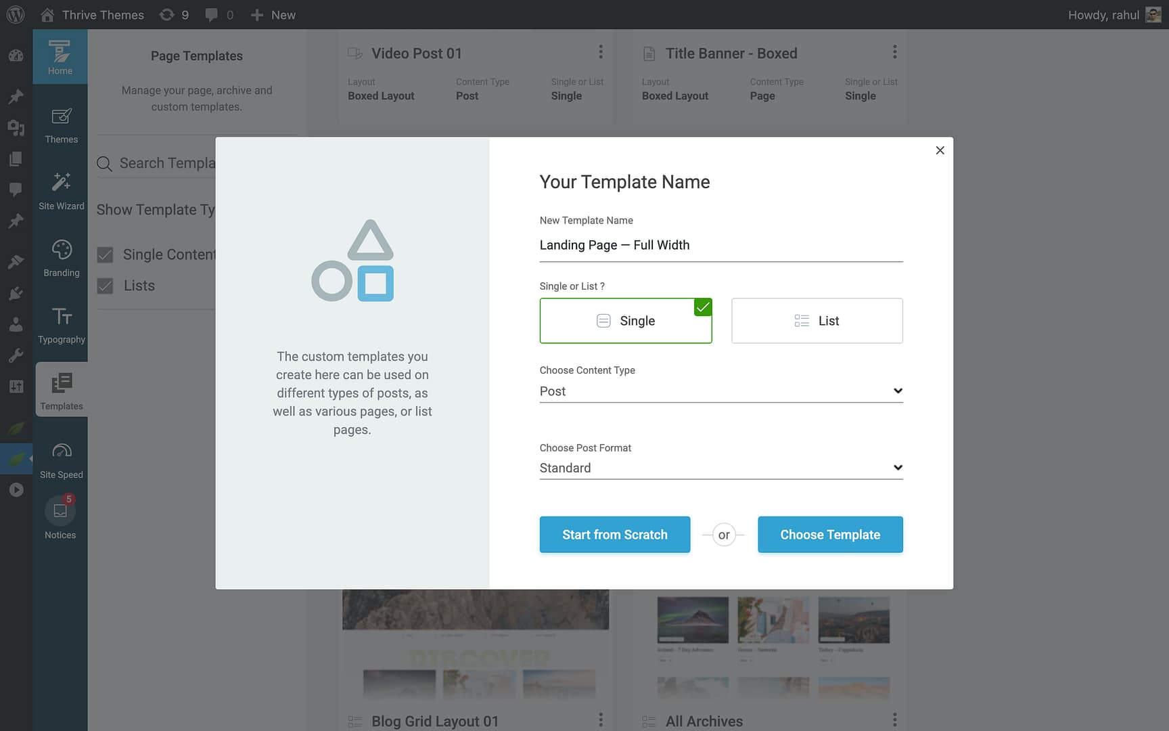Viewport: 1169px width, 731px height.
Task: Click the New Template Name input field
Action: tap(720, 245)
